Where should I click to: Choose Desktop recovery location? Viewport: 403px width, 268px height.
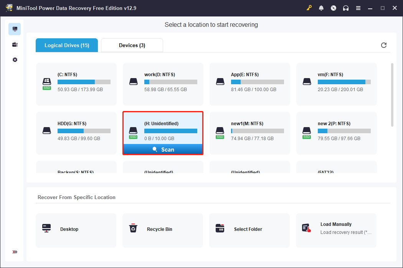coord(76,230)
